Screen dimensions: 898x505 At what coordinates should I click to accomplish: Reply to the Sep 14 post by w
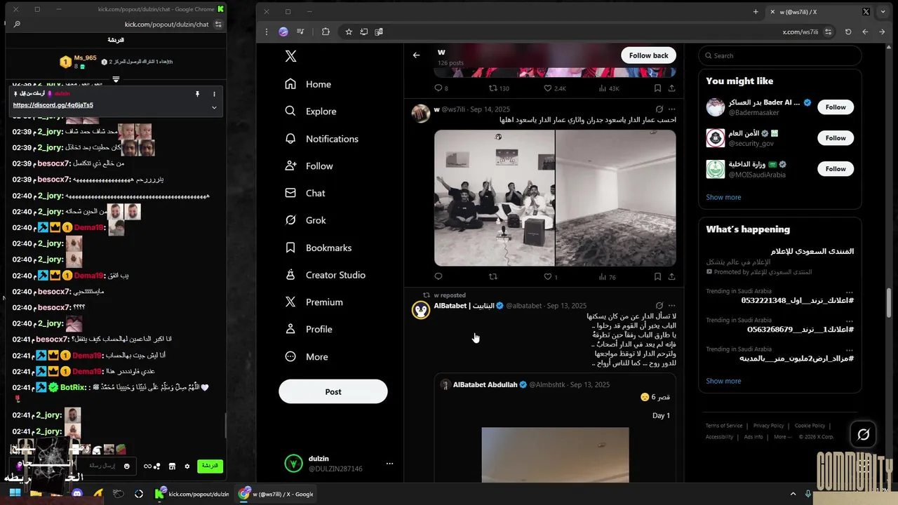438,277
